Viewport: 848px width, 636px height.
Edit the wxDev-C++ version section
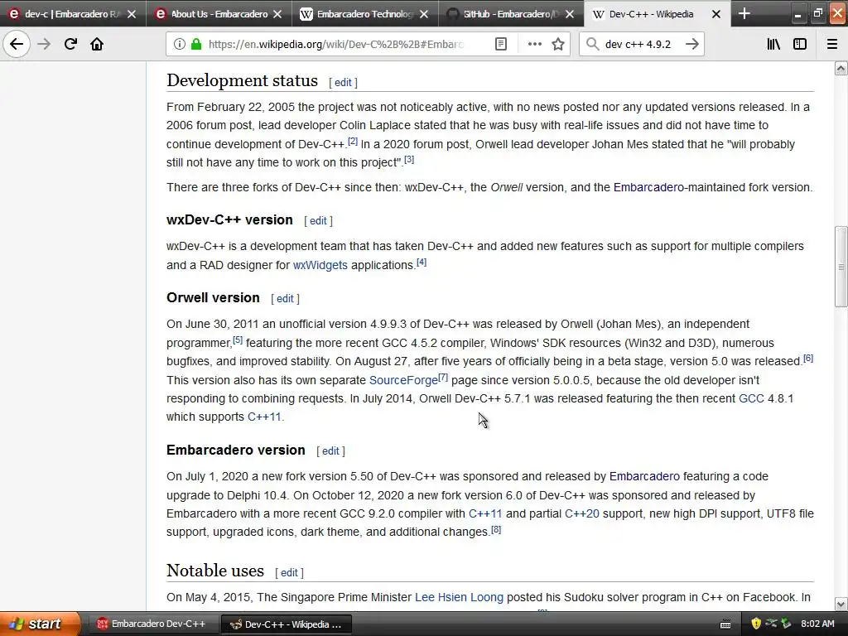[318, 220]
